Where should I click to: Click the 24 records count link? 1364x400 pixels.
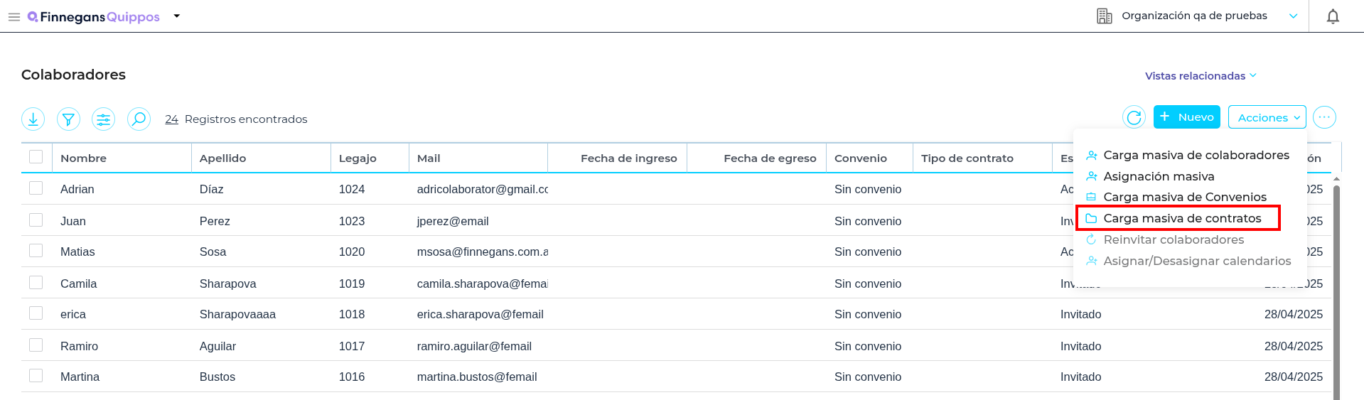tap(171, 119)
